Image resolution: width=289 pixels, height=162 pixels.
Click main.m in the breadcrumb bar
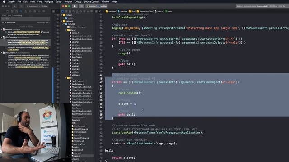pos(159,11)
